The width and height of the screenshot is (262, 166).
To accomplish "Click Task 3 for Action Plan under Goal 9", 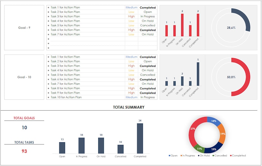I will pos(65,16).
